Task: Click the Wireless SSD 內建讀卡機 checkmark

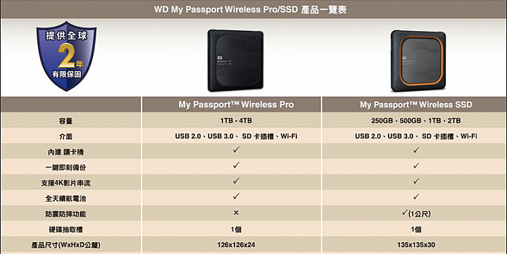Action: [x=416, y=150]
